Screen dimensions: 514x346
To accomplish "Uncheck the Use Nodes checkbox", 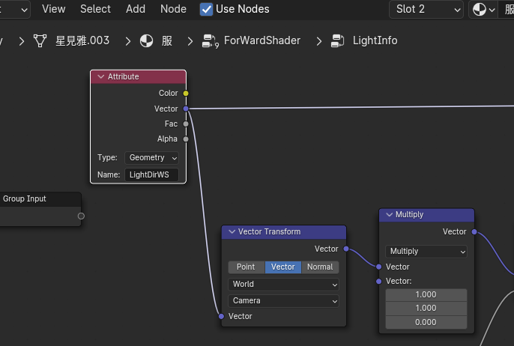I will tap(207, 9).
